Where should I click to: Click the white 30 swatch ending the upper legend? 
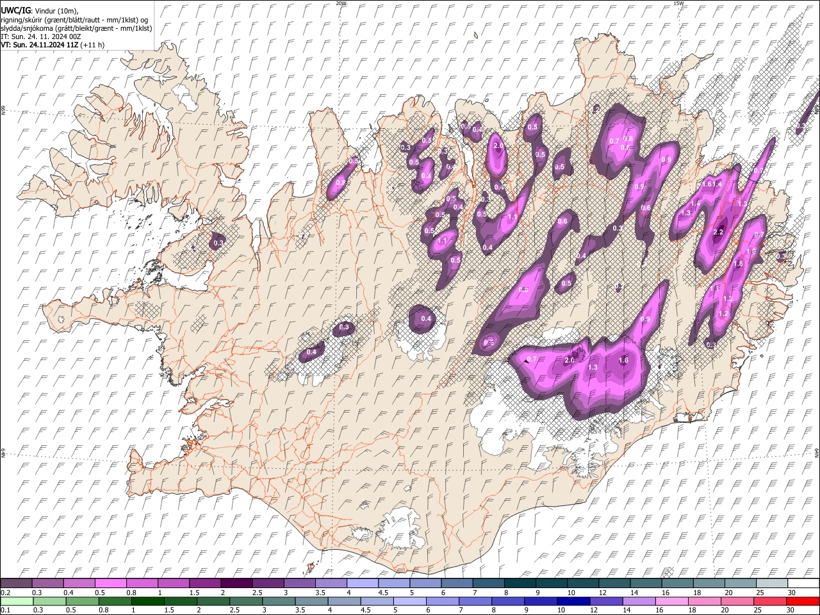click(x=803, y=584)
